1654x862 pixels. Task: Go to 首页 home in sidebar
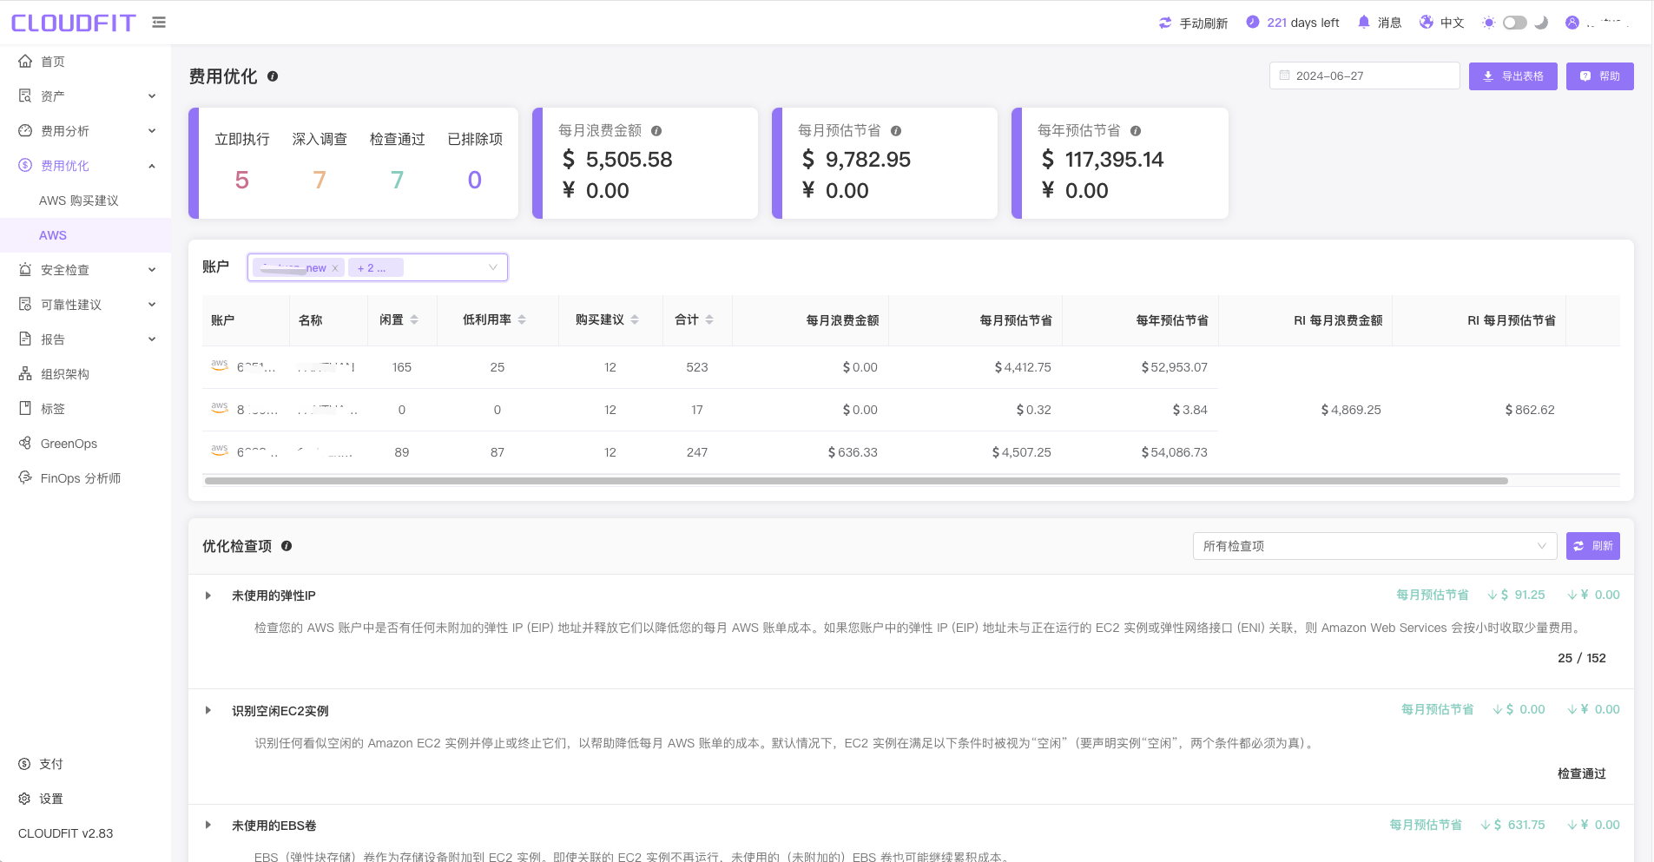85,62
